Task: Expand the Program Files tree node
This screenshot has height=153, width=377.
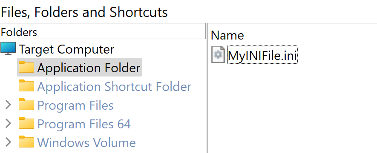Action: pos(8,105)
